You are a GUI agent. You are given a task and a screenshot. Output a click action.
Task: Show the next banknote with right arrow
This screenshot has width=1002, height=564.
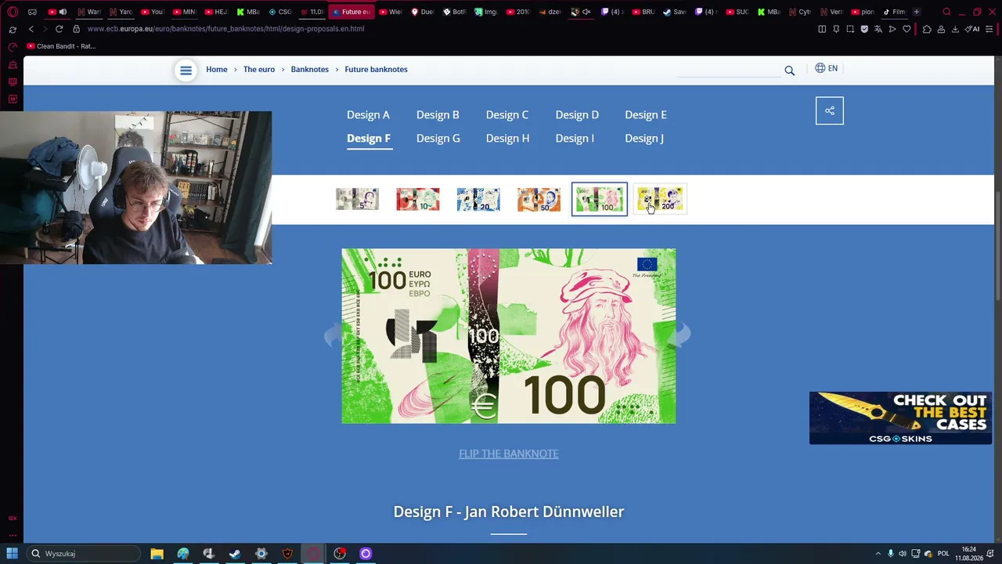pos(679,335)
